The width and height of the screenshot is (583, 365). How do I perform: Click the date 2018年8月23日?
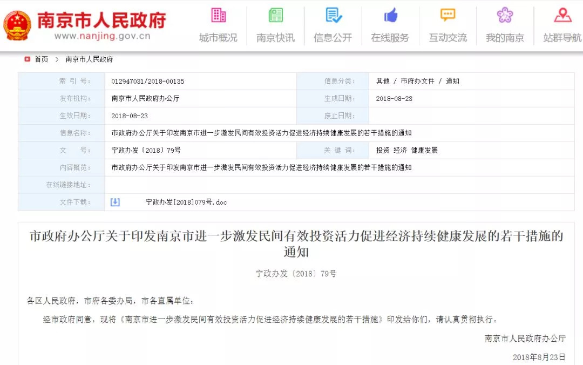539,357
